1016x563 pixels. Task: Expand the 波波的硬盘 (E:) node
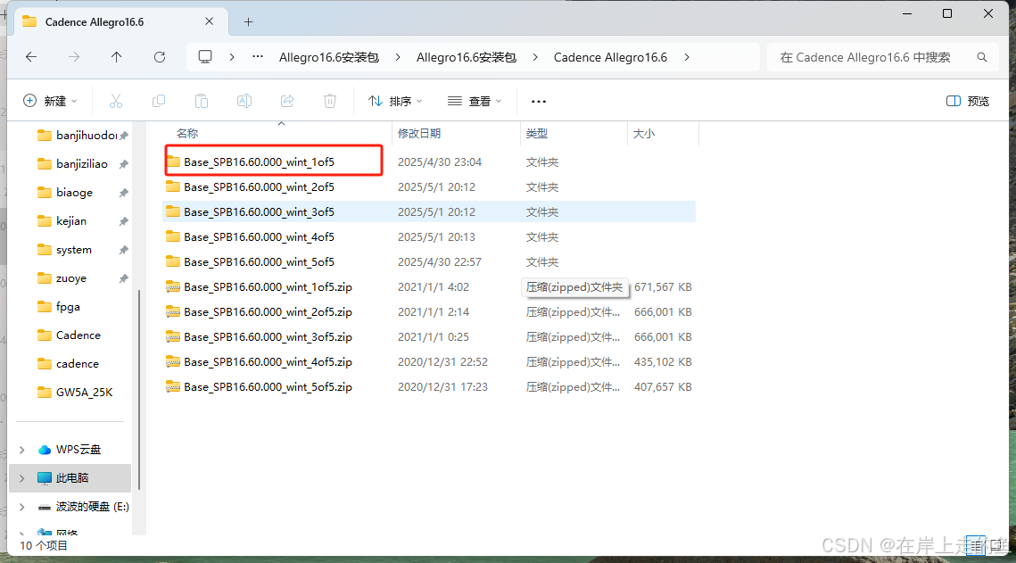[22, 507]
